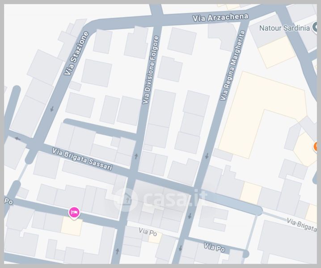Click the Via Brigata Sassari street label

coord(82,159)
